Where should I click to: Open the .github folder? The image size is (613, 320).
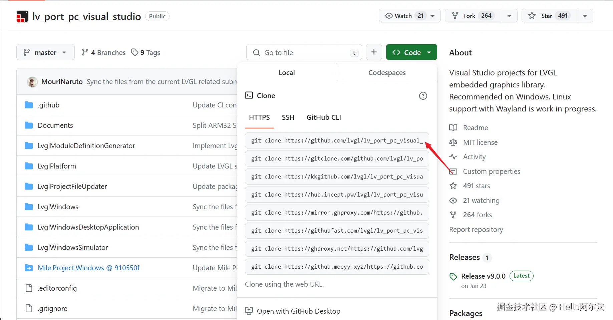coord(49,105)
